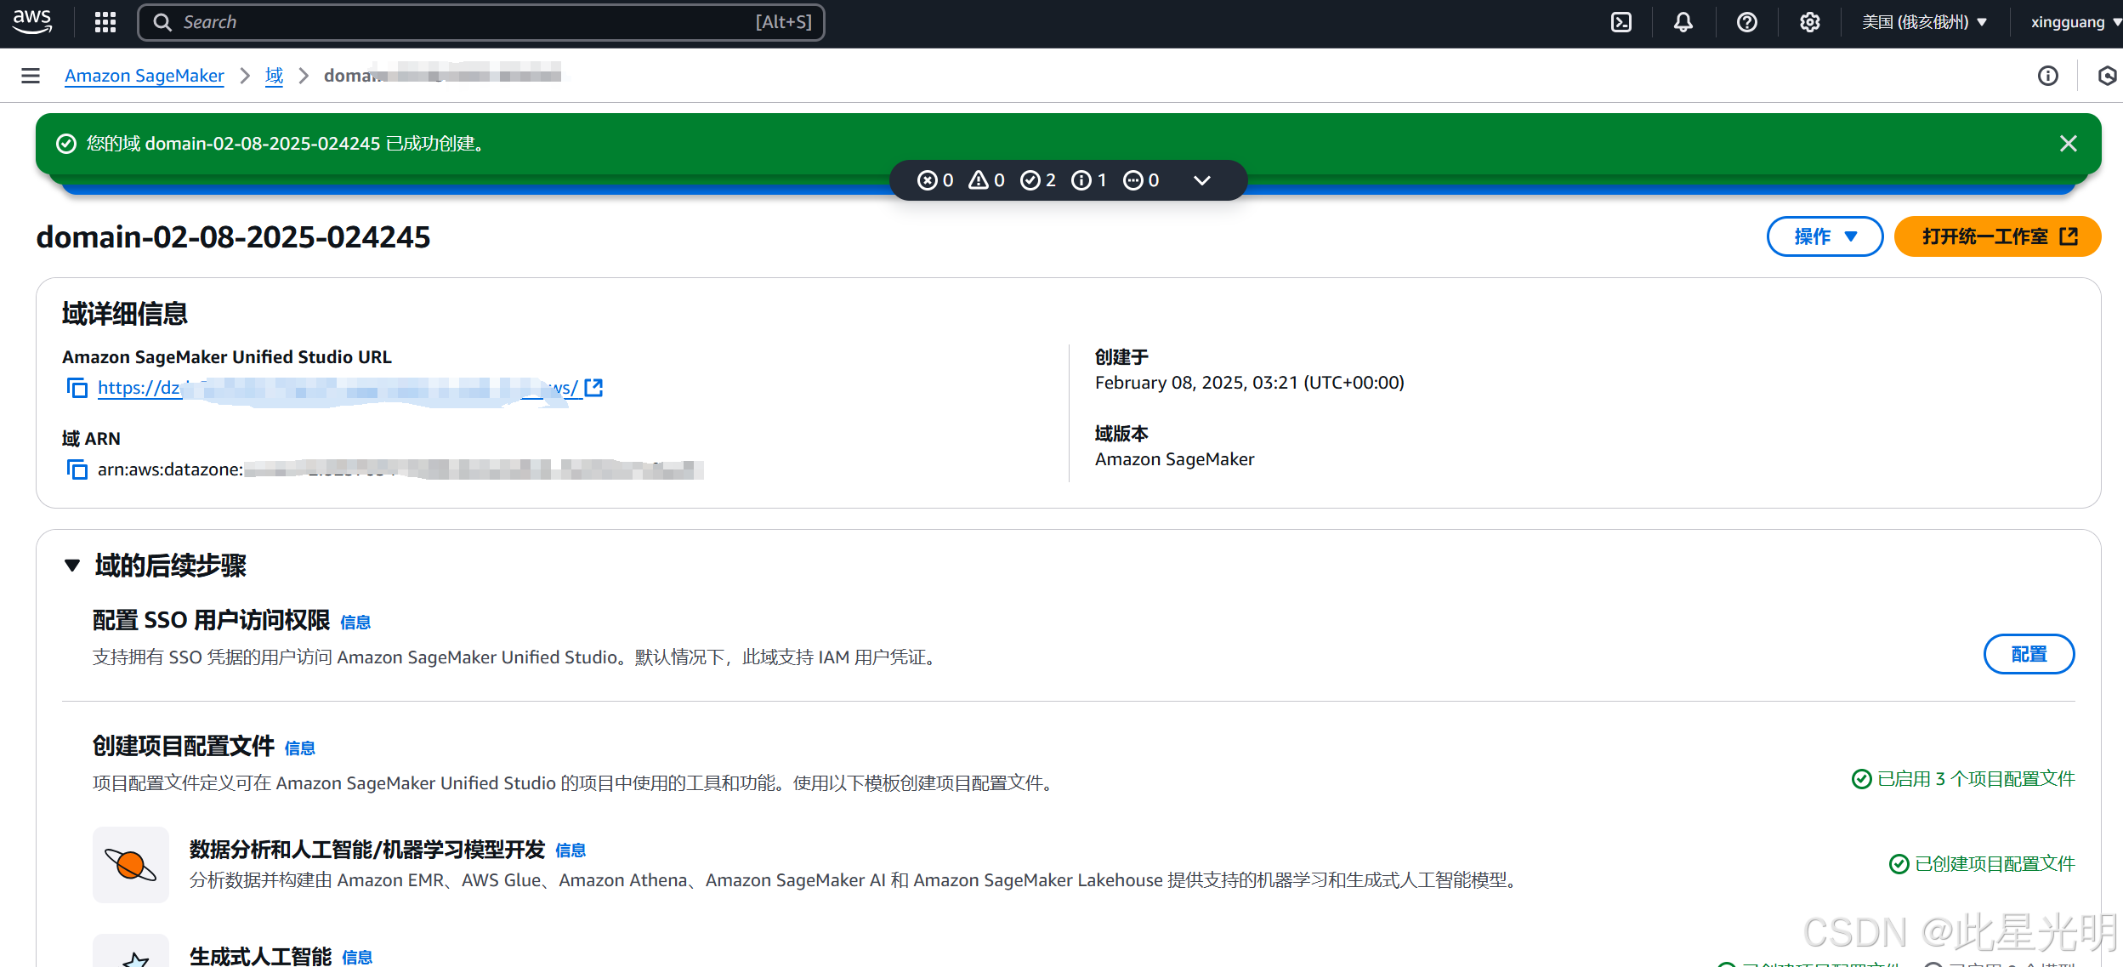Copy the Unified Studio URL
The height and width of the screenshot is (967, 2123).
tap(77, 388)
